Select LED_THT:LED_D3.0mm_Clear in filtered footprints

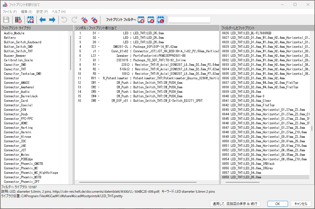247,101
